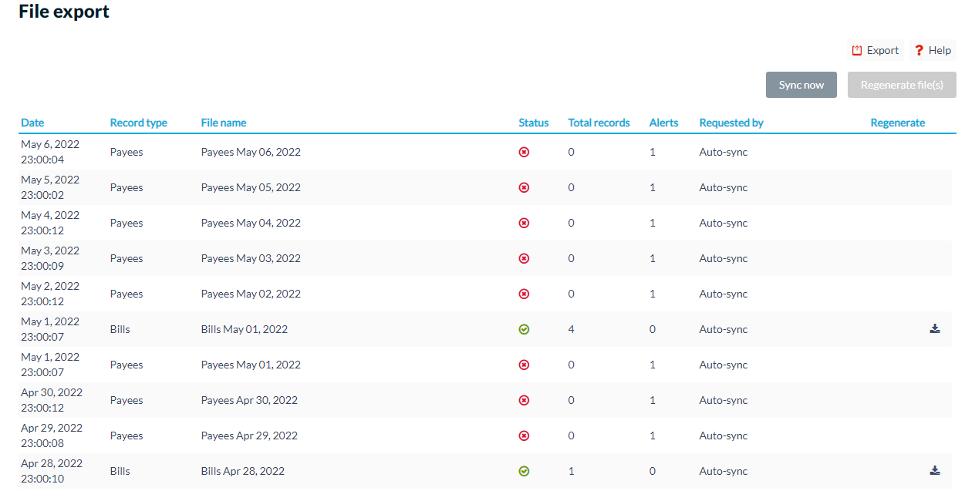The width and height of the screenshot is (965, 491).
Task: Click the Regenerate file(s) button
Action: pyautogui.click(x=902, y=85)
